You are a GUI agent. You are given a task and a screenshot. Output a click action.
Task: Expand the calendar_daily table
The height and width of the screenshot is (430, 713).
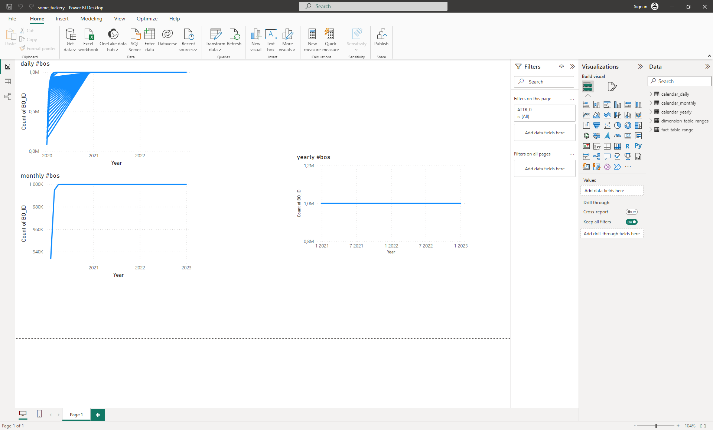coord(651,94)
